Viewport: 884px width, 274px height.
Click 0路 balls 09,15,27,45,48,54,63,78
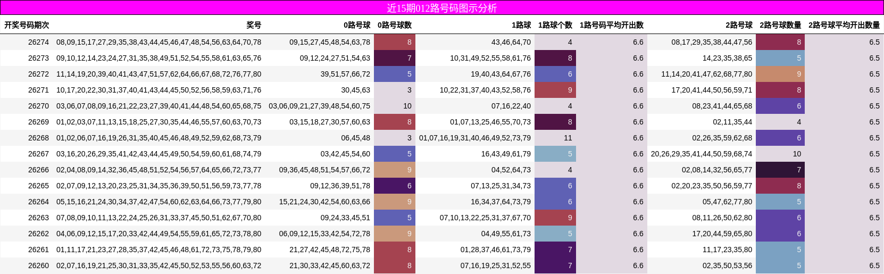click(x=330, y=42)
